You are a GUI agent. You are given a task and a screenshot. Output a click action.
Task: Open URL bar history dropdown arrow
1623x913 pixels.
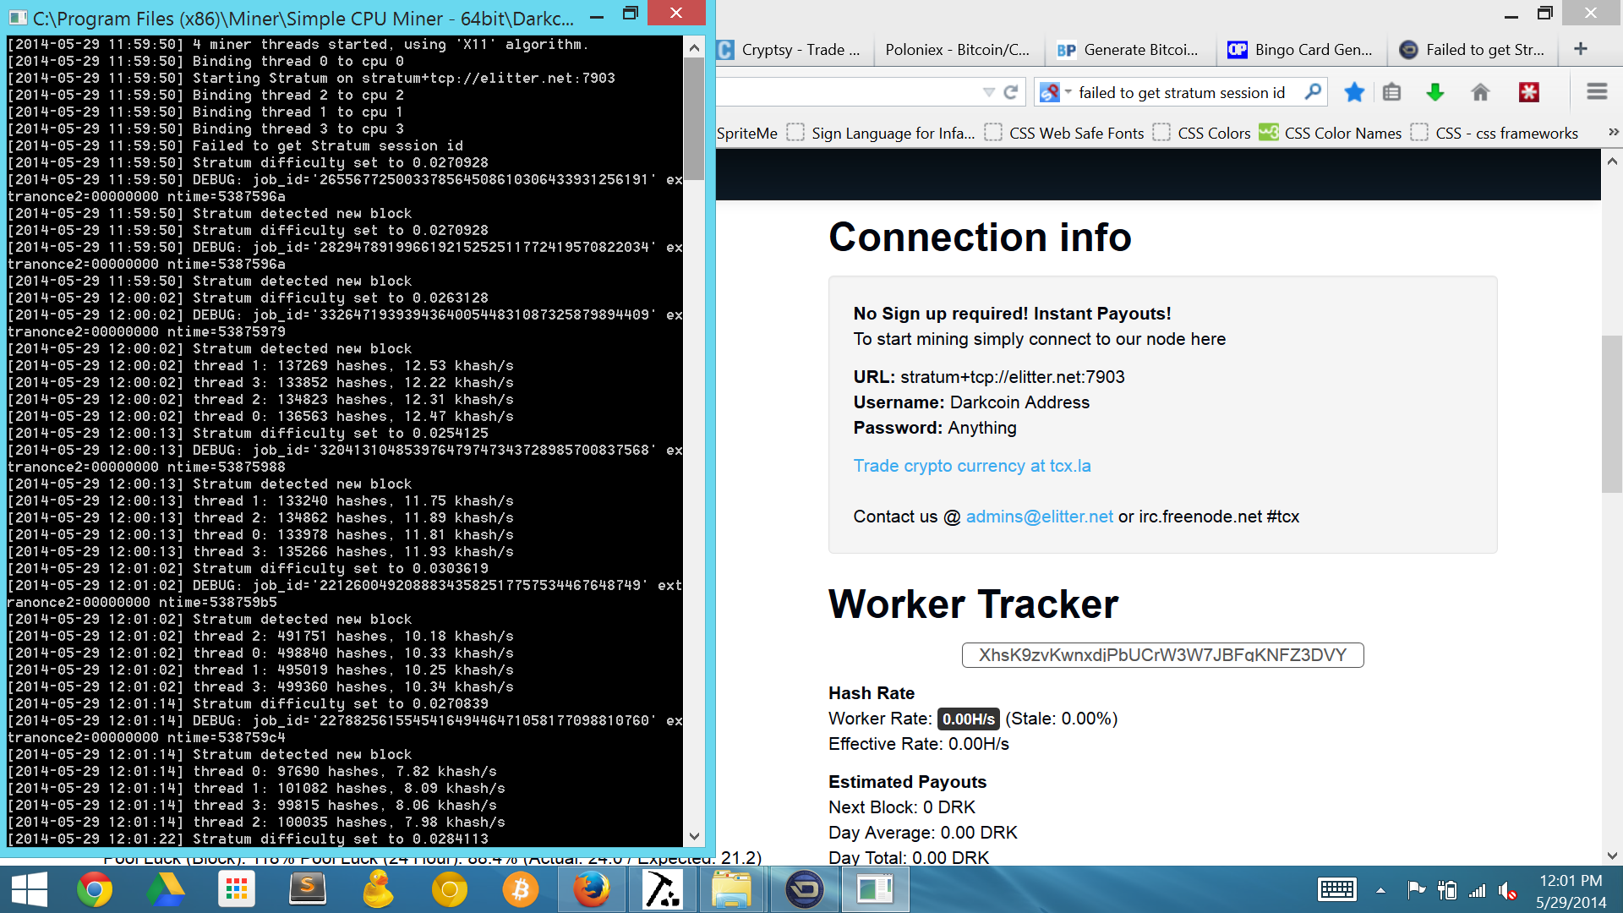pyautogui.click(x=988, y=92)
